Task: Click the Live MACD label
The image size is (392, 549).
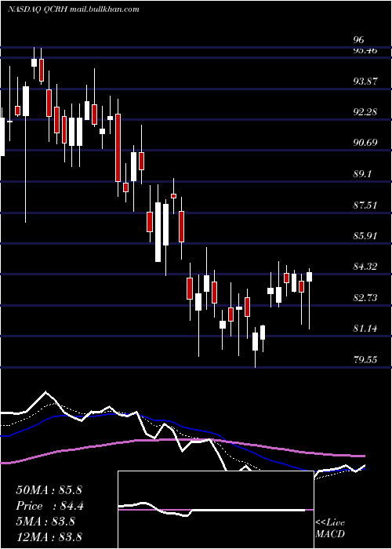Action: tap(330, 528)
